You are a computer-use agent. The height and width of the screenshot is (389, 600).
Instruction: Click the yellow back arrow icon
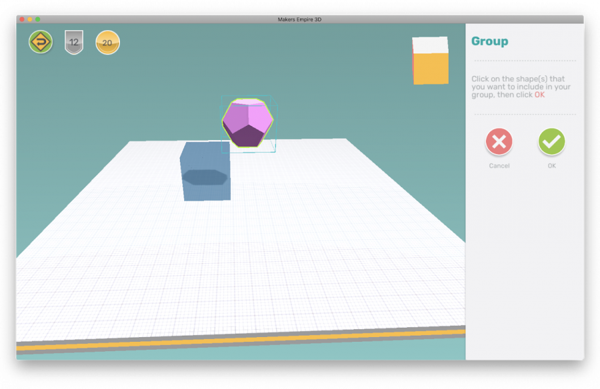41,42
